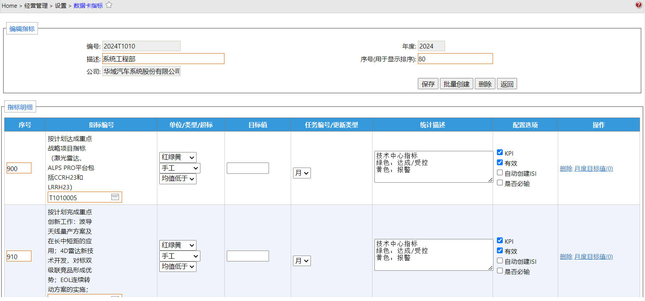Open 手工 dropdown in row 900
645x301 pixels.
pos(180,168)
